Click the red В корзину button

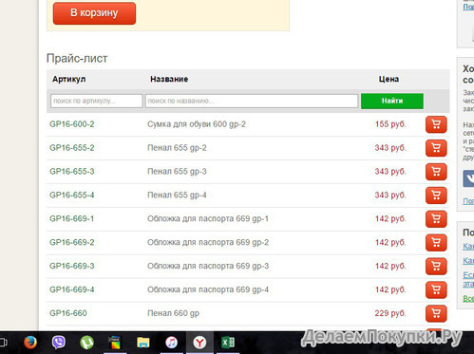click(94, 13)
